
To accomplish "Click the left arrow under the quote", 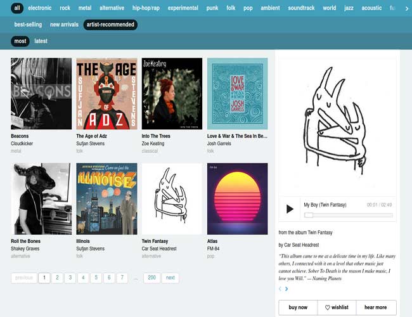I will click(x=280, y=289).
